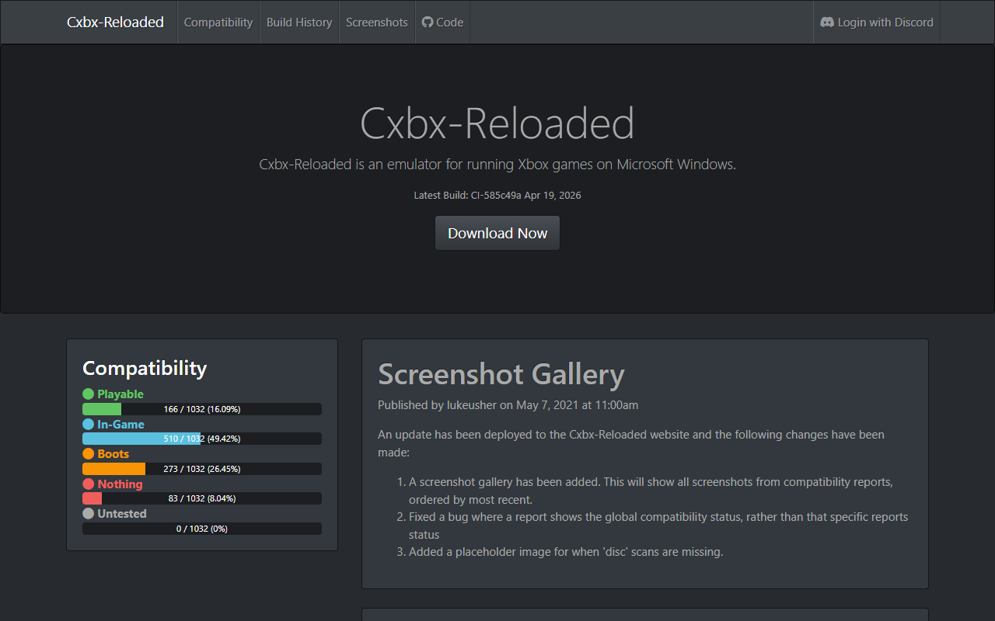Open the Compatibility nav item

[x=218, y=23]
